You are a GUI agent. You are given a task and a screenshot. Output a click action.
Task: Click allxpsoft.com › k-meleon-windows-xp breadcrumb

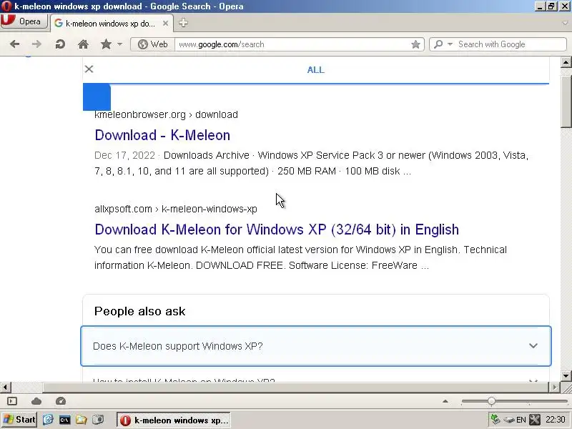point(175,209)
